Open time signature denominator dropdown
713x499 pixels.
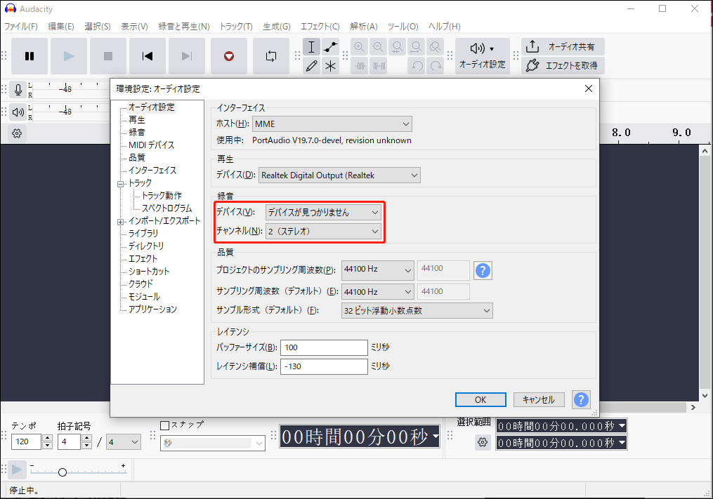point(124,441)
